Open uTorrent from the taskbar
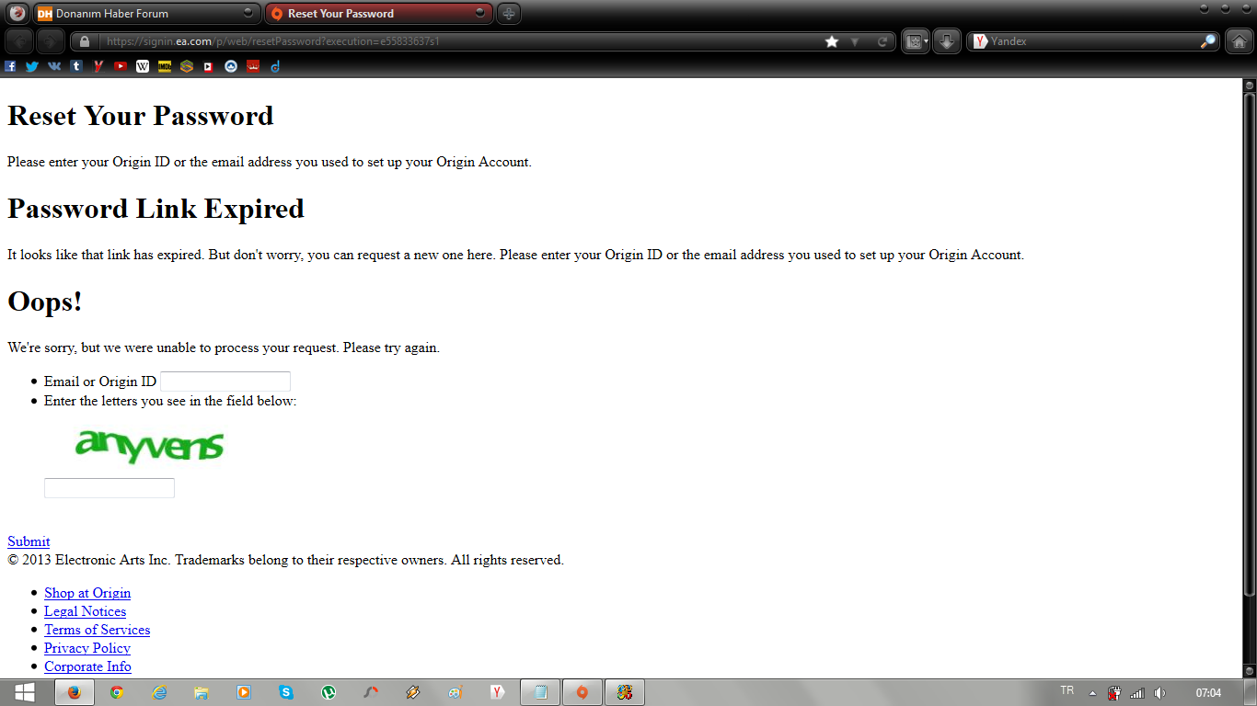1257x706 pixels. 329,692
